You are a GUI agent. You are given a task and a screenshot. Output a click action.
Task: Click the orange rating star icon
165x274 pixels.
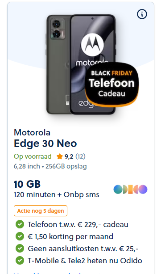(x=60, y=156)
